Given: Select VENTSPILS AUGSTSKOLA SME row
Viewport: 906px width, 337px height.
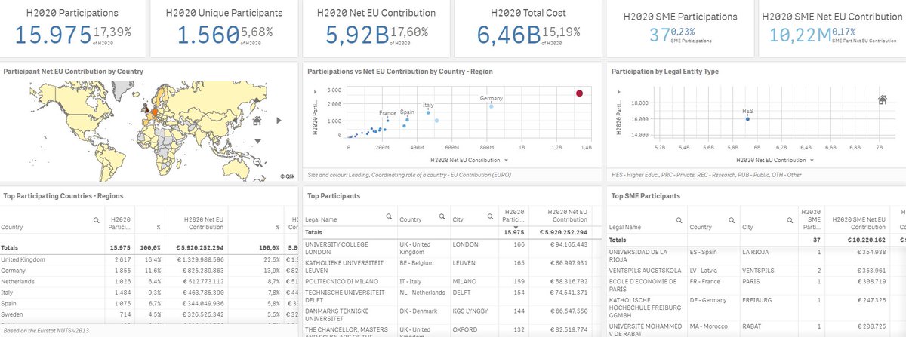Looking at the screenshot, I should [757, 269].
